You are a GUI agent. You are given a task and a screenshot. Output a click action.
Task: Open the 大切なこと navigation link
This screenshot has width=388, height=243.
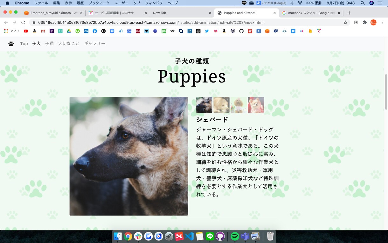coord(69,44)
